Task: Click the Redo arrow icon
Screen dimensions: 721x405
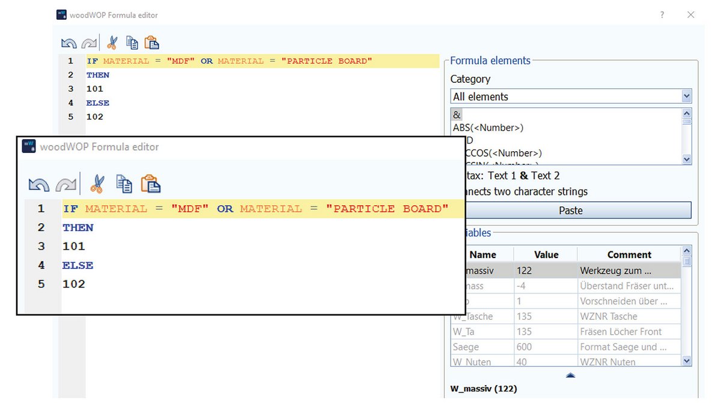Action: tap(90, 43)
